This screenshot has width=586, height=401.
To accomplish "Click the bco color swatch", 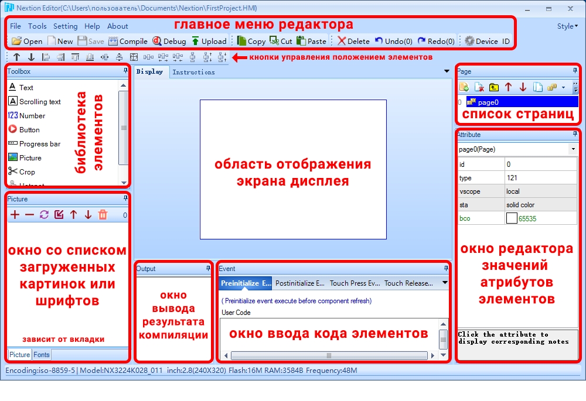I will [512, 218].
